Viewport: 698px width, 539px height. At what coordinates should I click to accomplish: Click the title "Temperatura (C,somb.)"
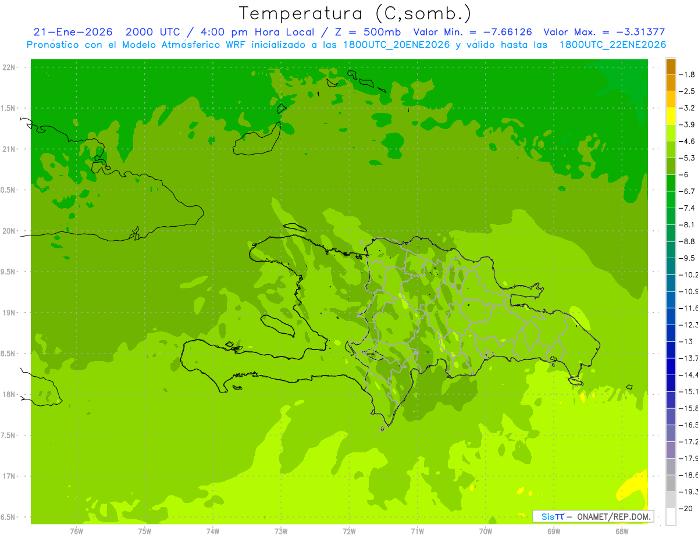coord(355,13)
